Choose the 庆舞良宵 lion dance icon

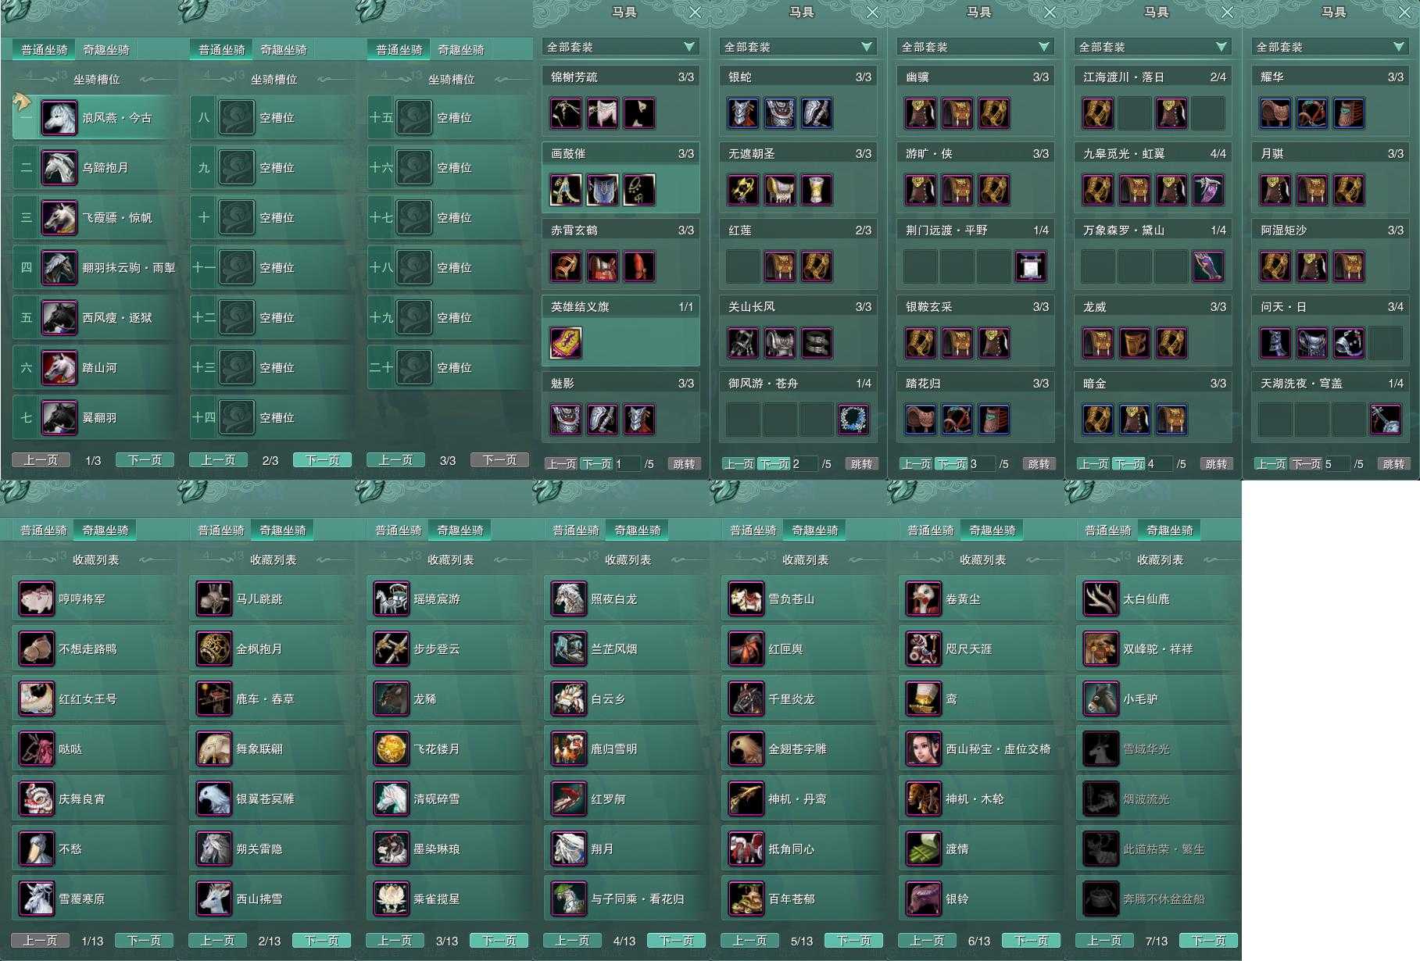point(37,799)
